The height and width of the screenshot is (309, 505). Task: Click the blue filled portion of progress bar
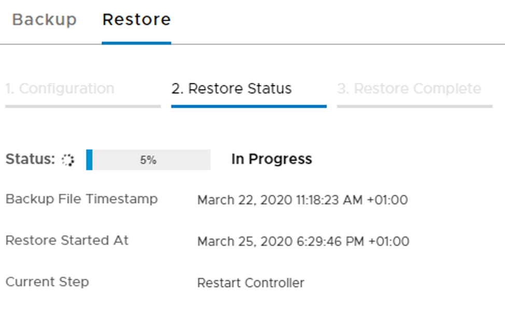click(x=89, y=160)
